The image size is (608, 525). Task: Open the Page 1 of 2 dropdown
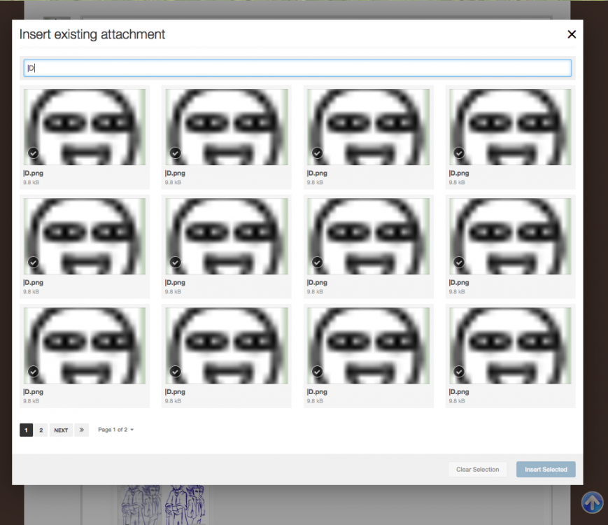115,430
